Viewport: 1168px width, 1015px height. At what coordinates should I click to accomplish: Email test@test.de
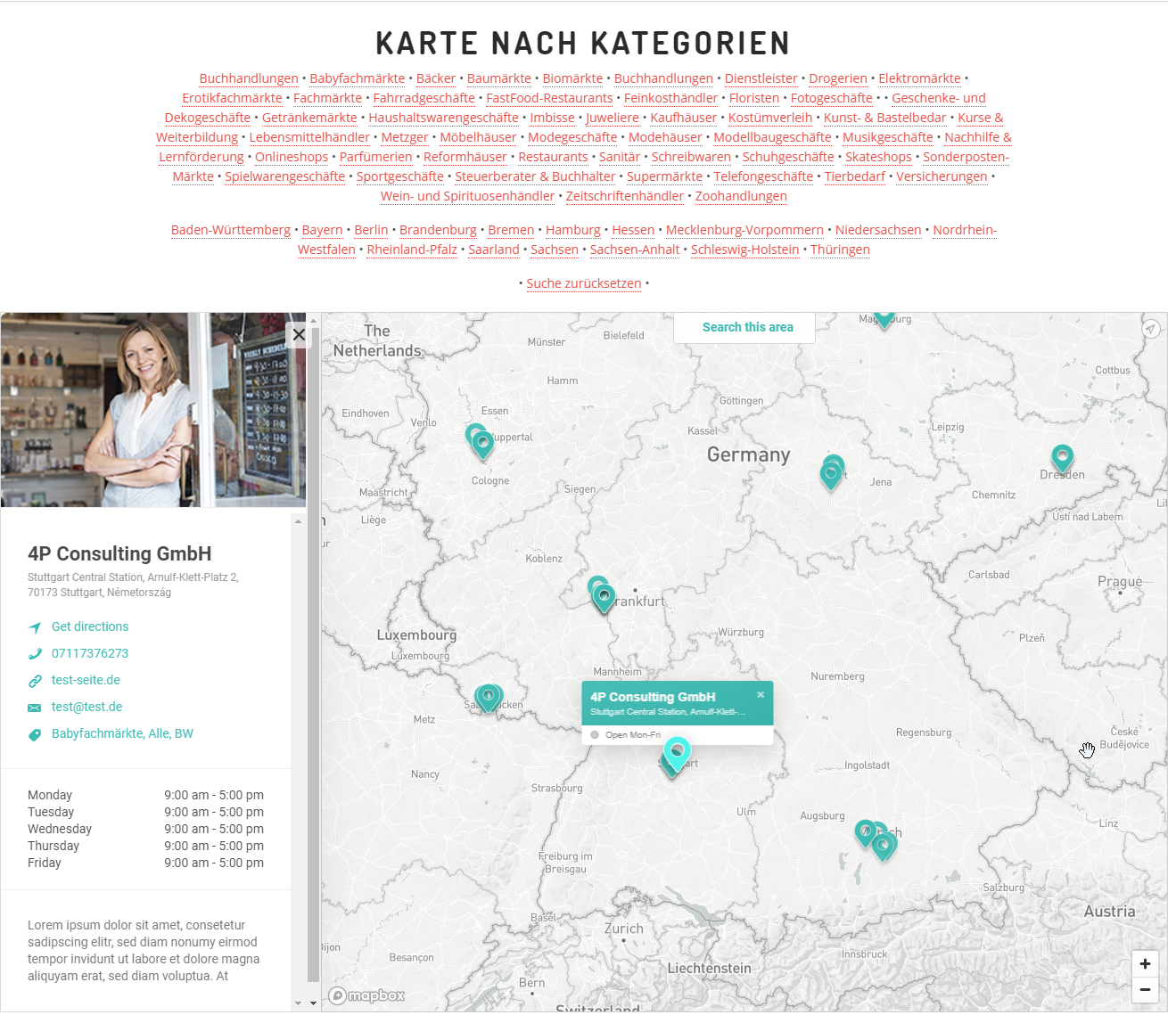(x=86, y=707)
